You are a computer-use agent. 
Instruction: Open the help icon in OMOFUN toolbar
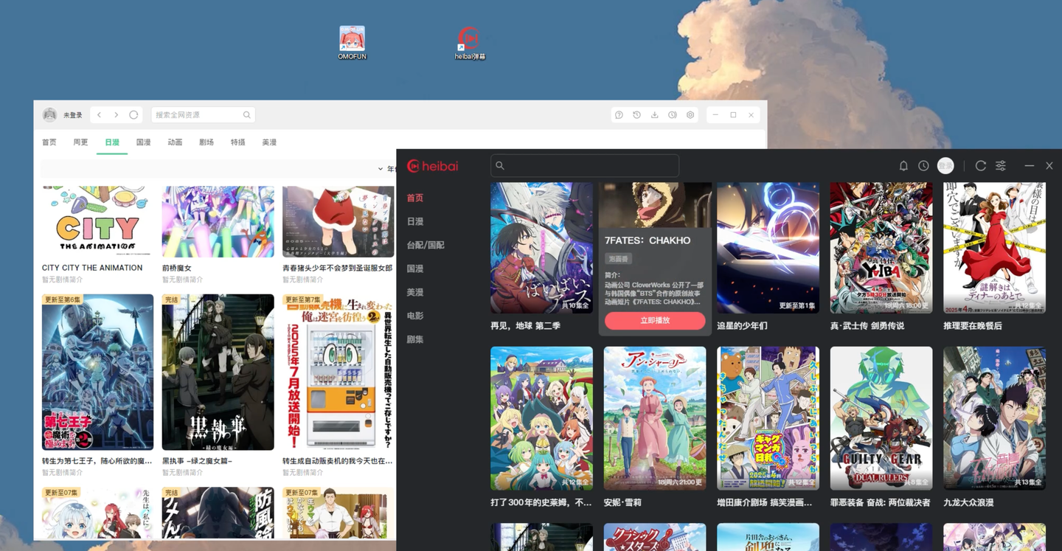pyautogui.click(x=619, y=115)
